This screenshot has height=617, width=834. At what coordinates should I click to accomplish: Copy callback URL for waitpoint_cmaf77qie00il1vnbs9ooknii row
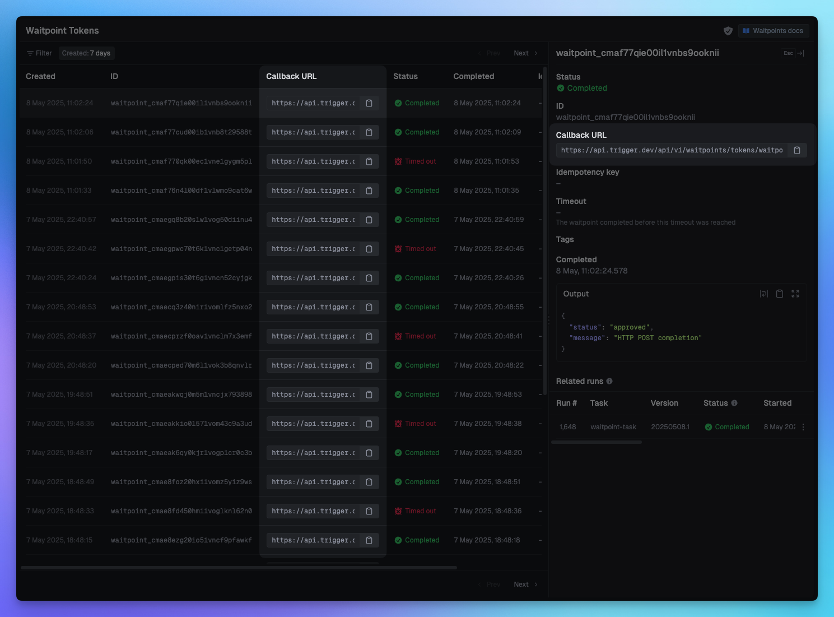coord(369,103)
